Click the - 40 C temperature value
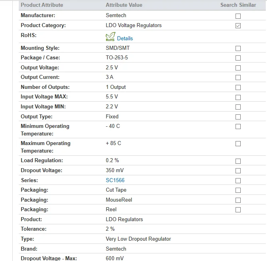Screen dimensions: 267x261 tap(113, 126)
